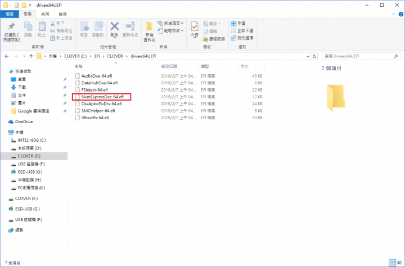Switch to the Home ribbon tab
Viewport: 405px width, 267px height.
tap(28, 14)
